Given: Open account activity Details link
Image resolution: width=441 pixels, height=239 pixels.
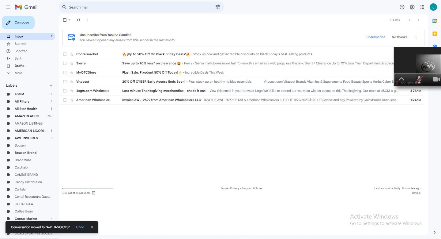Looking at the screenshot, I should click(x=416, y=193).
